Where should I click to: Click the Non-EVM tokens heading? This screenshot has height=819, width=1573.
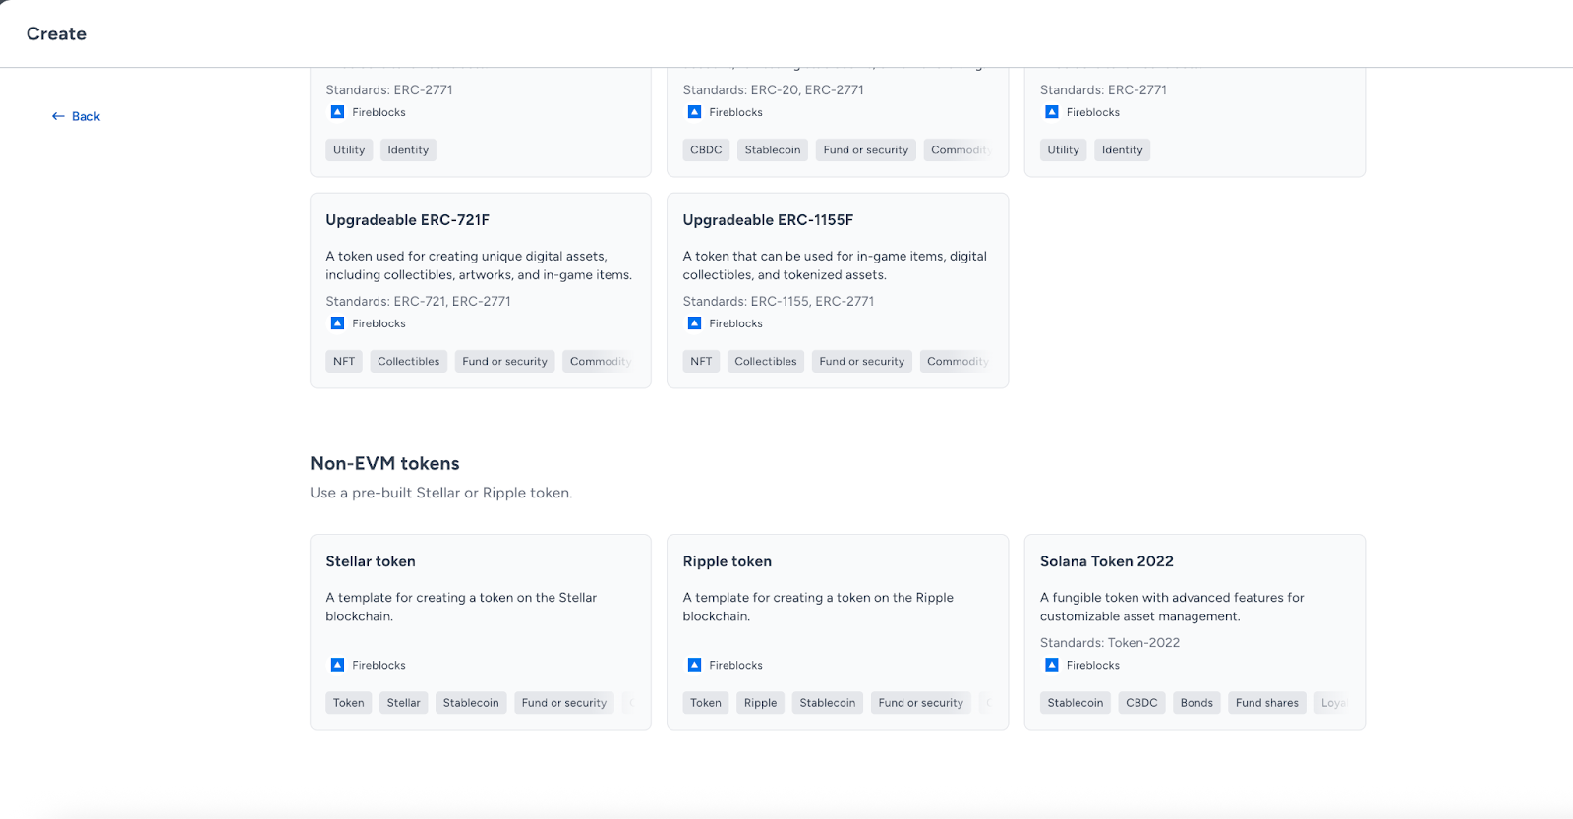(x=384, y=463)
